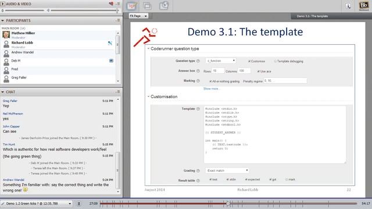The image size is (372, 209).
Task: Click inside the Template code text area
Action: pos(274,134)
